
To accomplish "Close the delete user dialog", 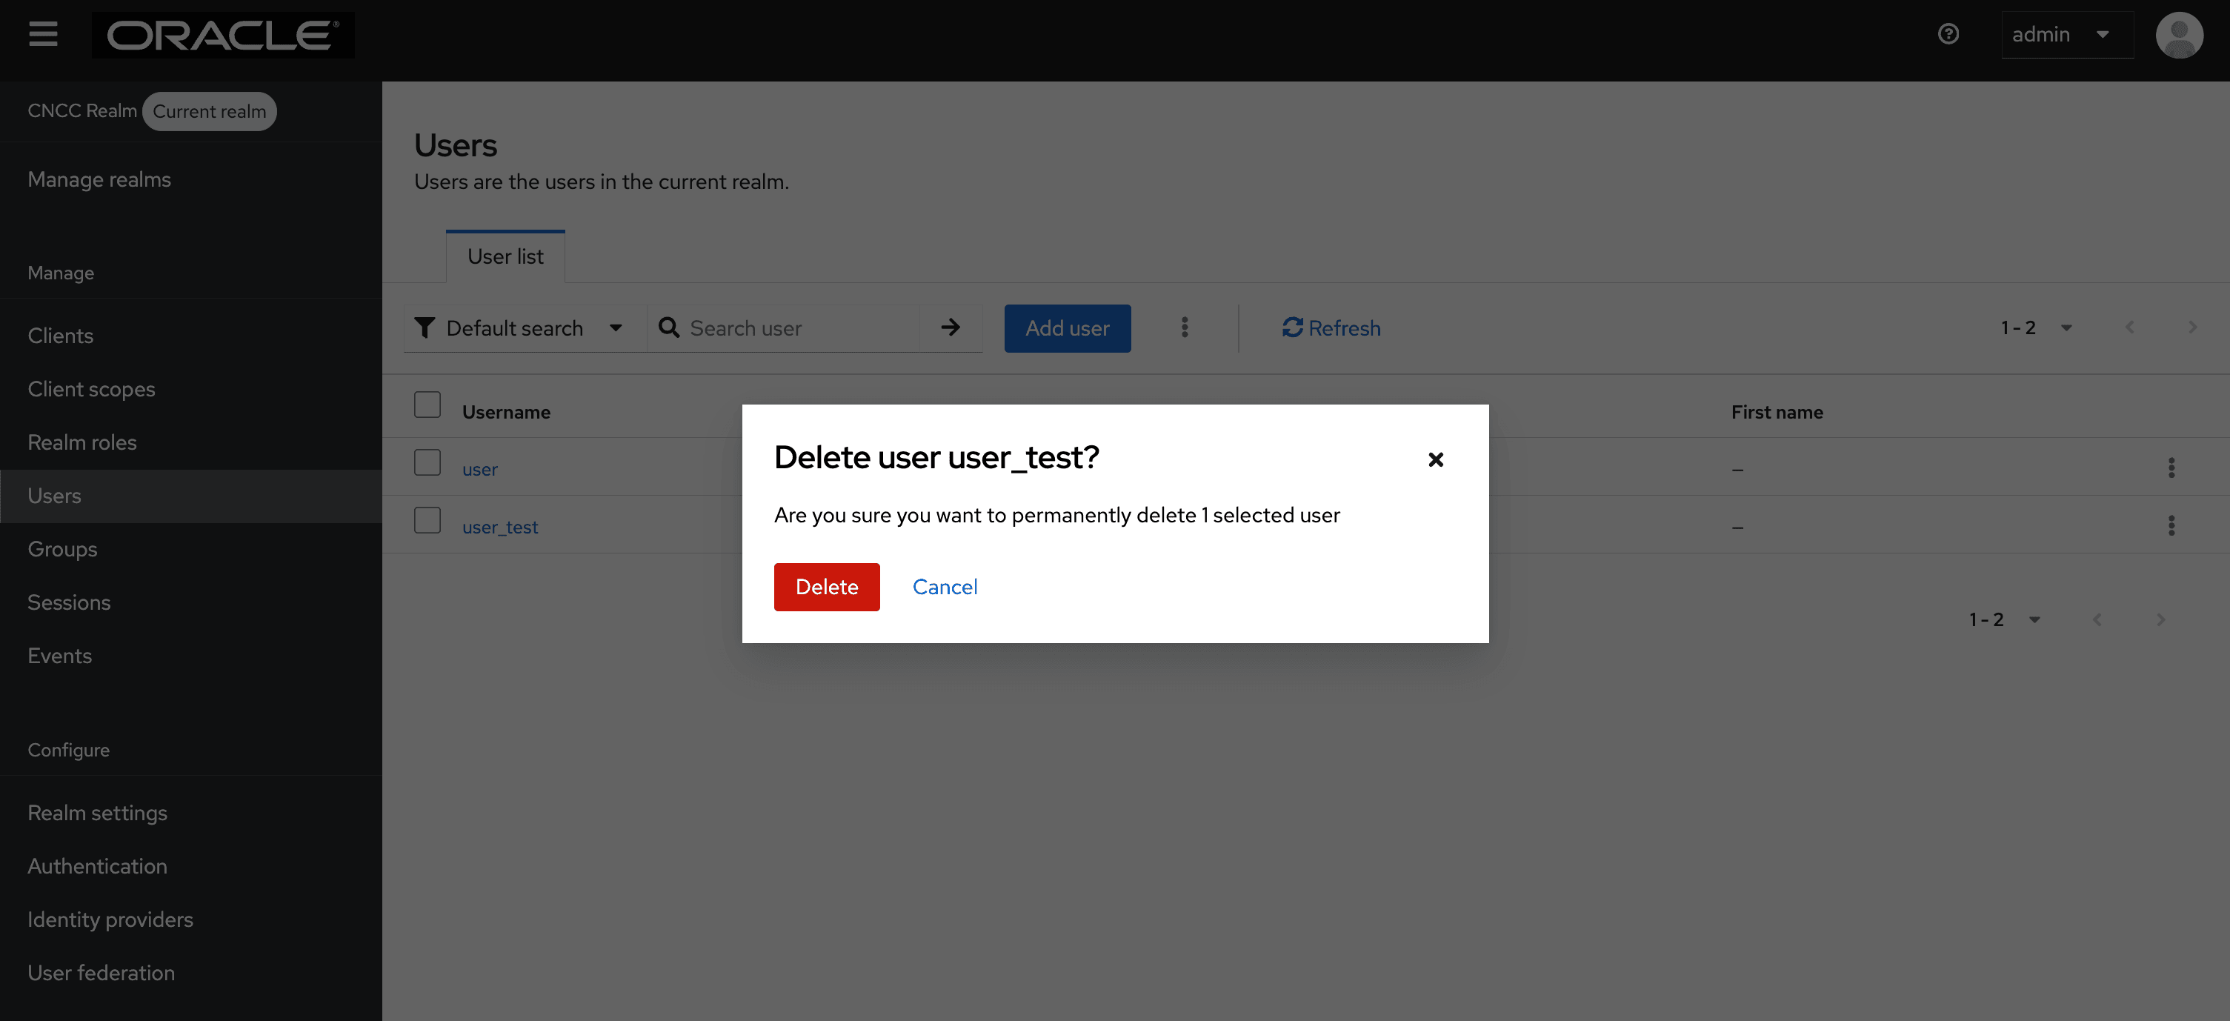I will tap(1435, 460).
